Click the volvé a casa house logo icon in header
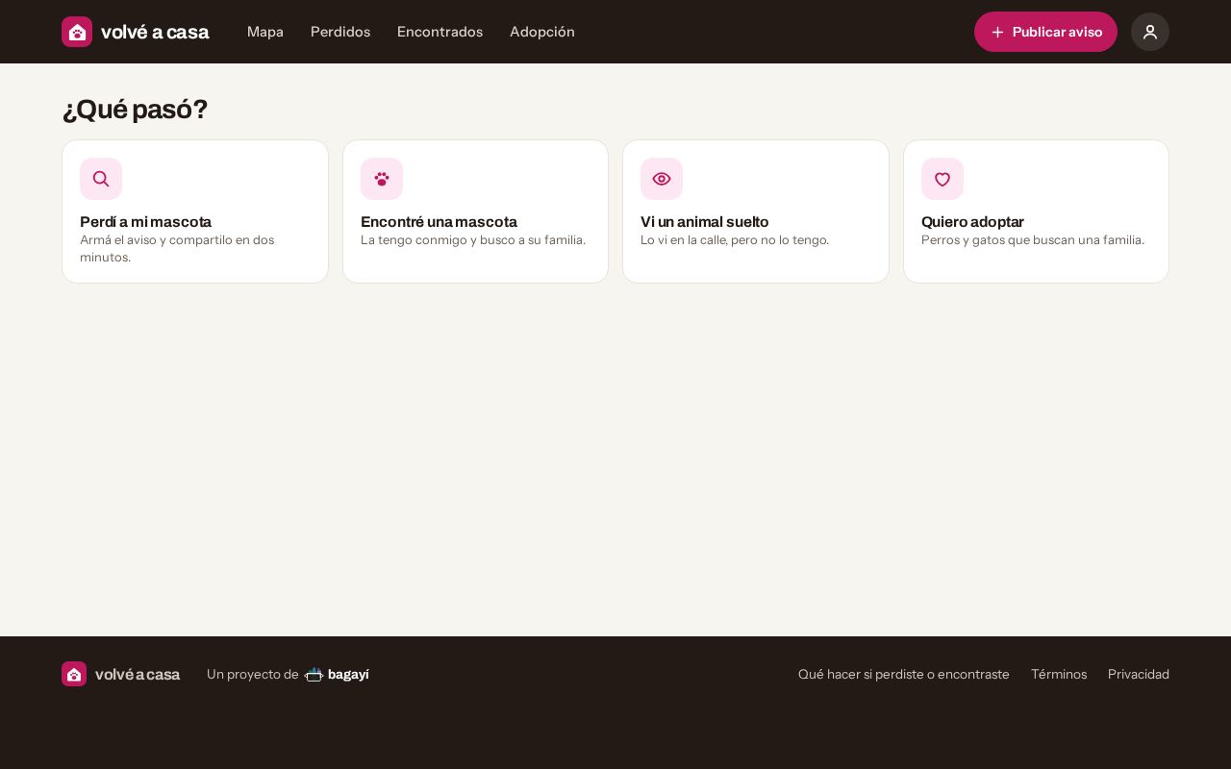 click(77, 32)
